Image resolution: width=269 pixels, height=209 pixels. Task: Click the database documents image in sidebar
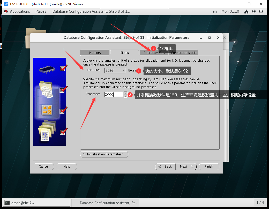pyautogui.click(x=46, y=90)
